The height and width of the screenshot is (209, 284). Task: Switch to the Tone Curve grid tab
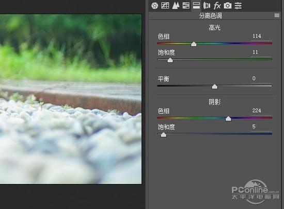click(165, 6)
